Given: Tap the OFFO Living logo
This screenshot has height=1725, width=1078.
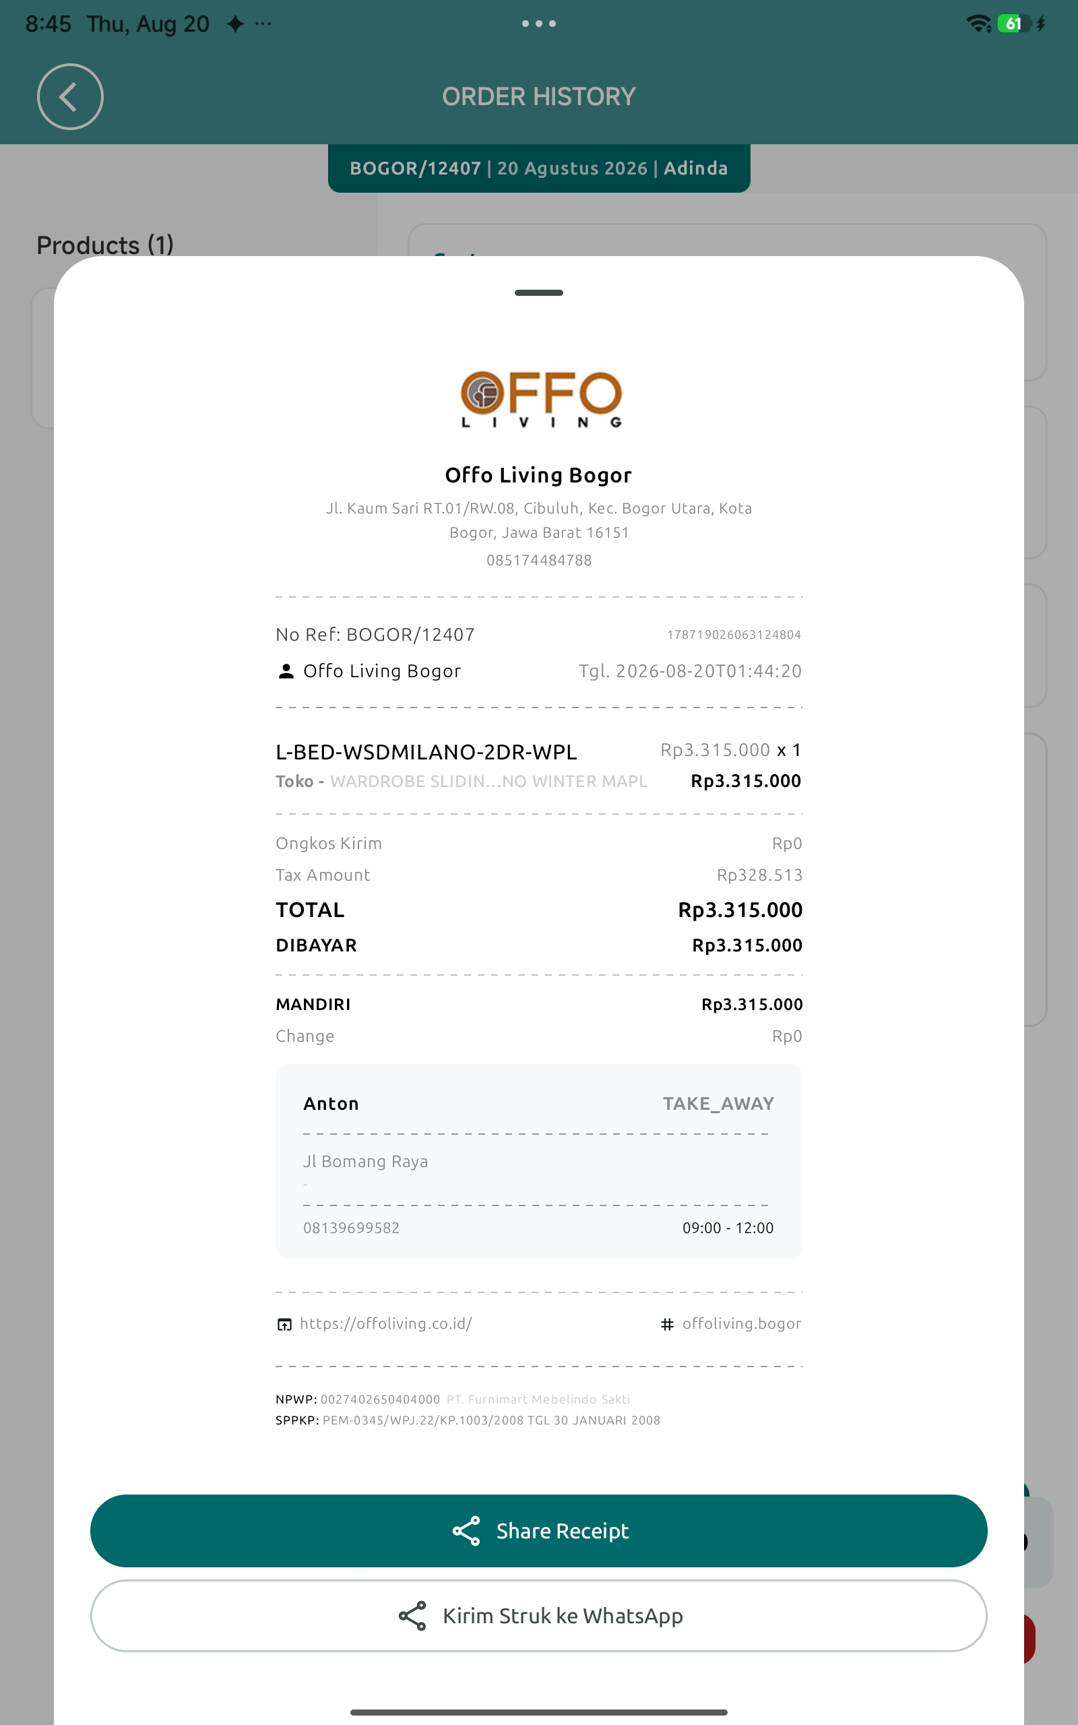Looking at the screenshot, I should pos(541,399).
